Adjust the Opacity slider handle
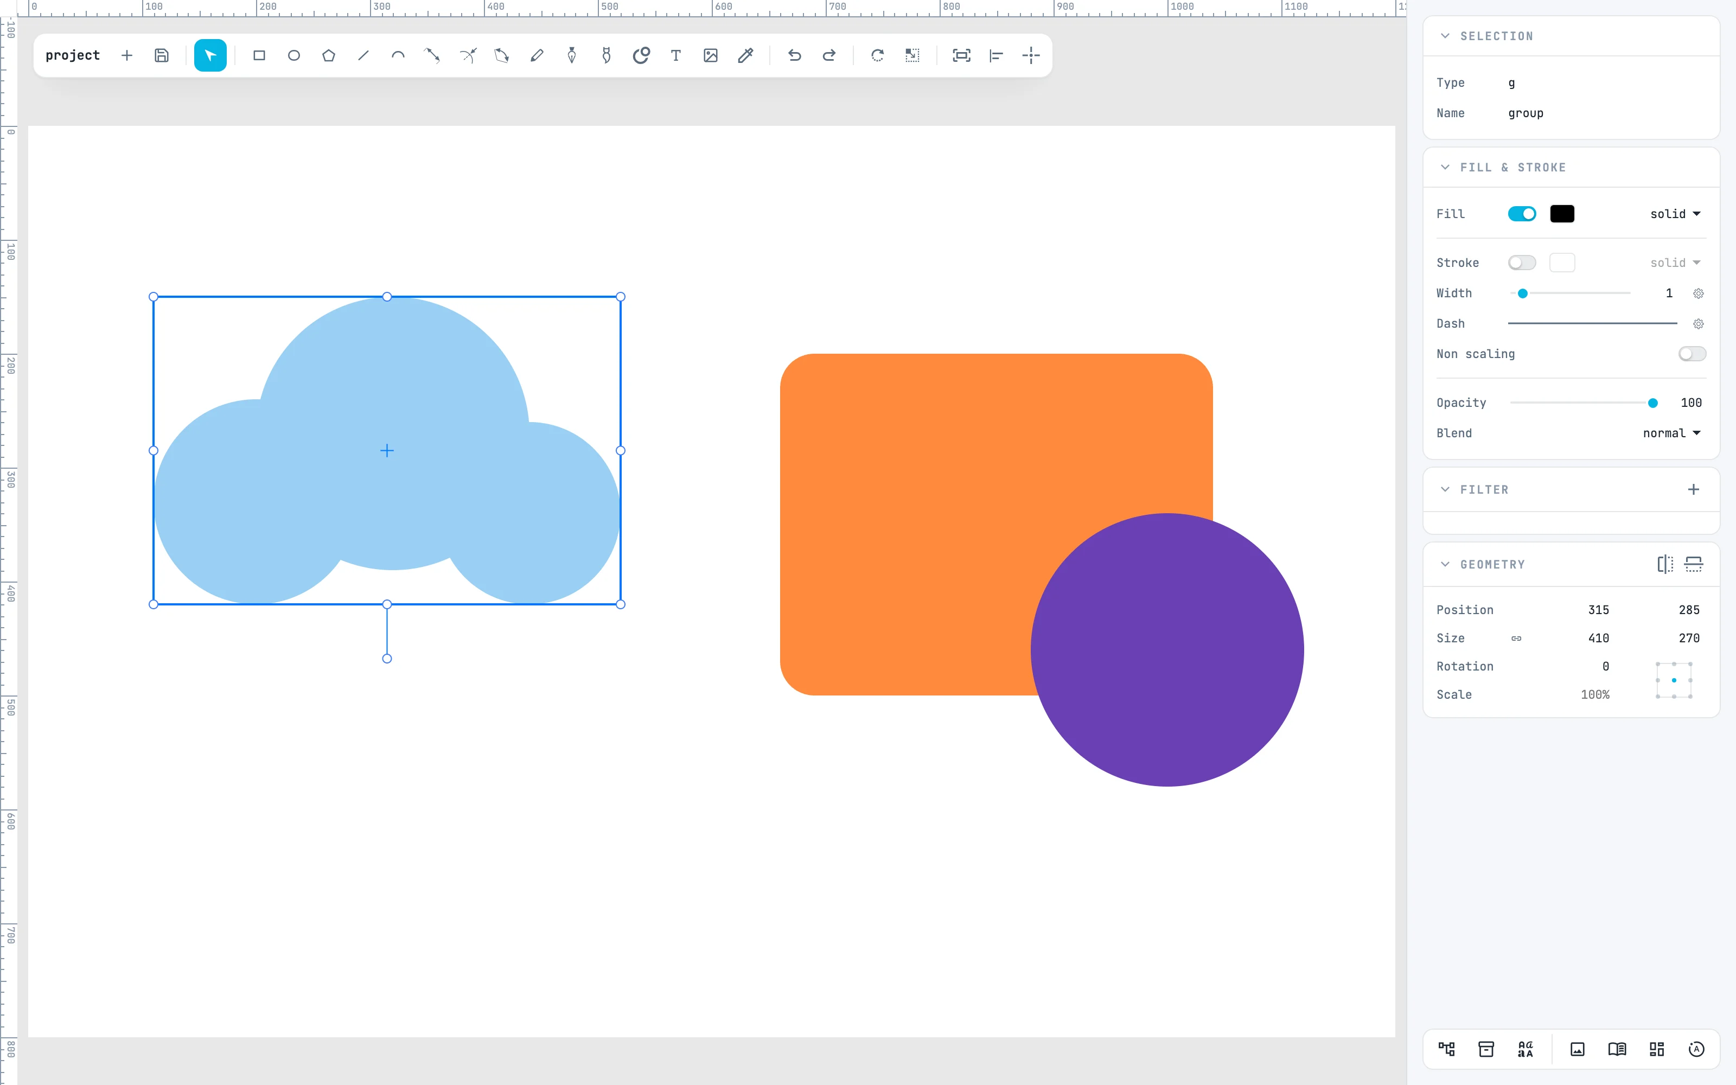 1653,403
